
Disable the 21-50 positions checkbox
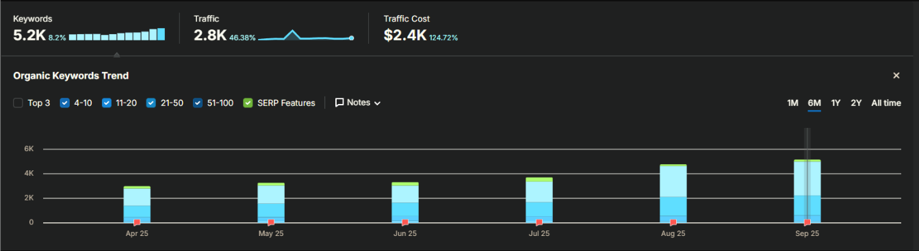click(x=151, y=103)
